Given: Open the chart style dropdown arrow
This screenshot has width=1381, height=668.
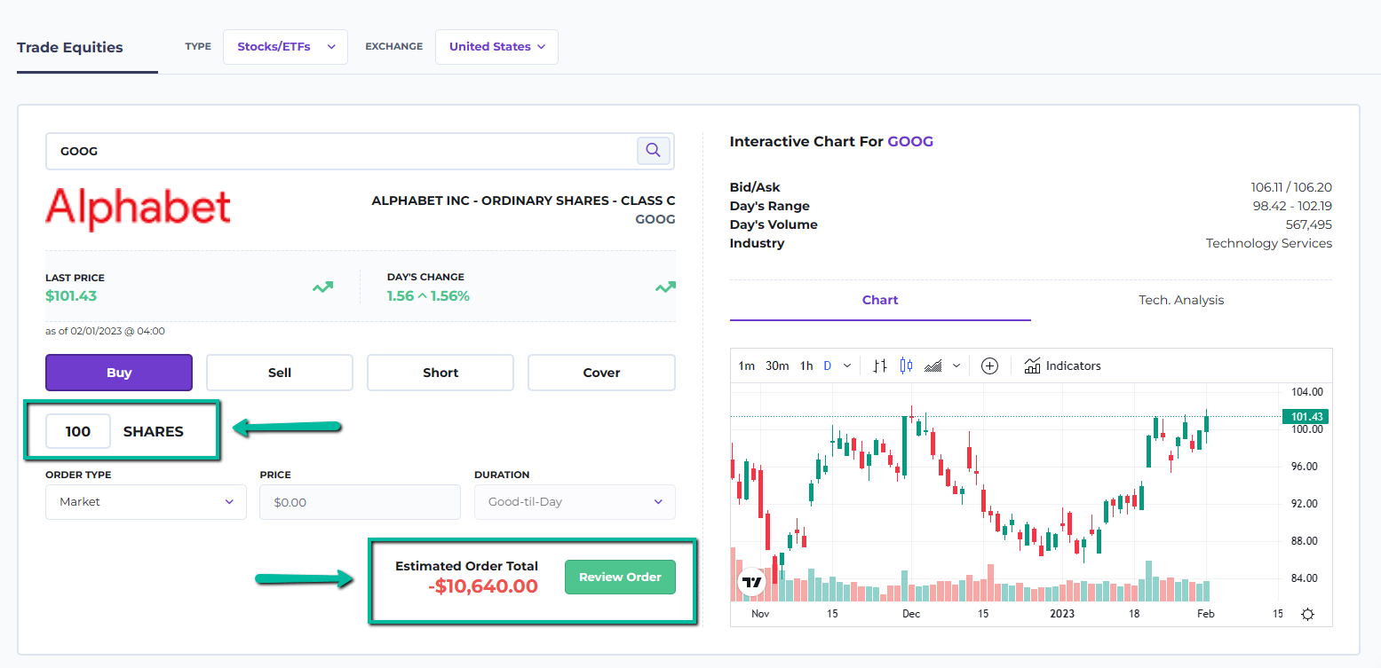Looking at the screenshot, I should tap(956, 365).
